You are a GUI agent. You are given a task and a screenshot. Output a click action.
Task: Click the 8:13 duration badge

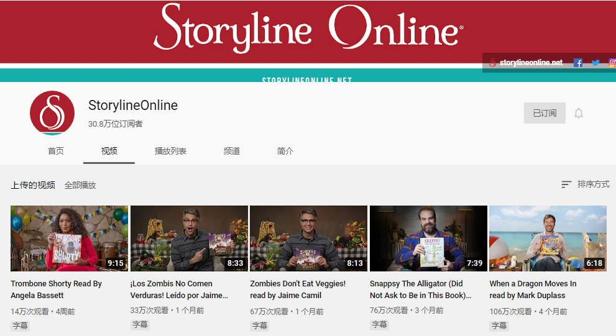click(355, 263)
